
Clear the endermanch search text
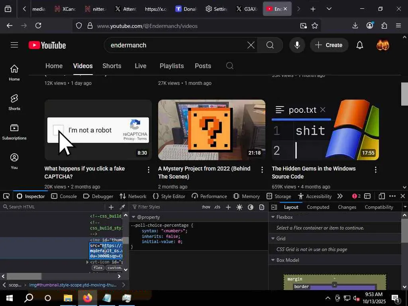(x=251, y=45)
